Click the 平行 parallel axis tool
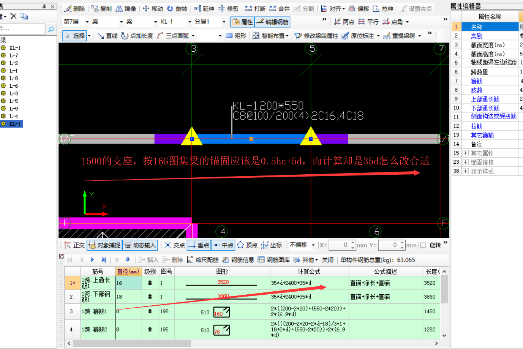The height and width of the screenshot is (349, 523). [x=368, y=22]
